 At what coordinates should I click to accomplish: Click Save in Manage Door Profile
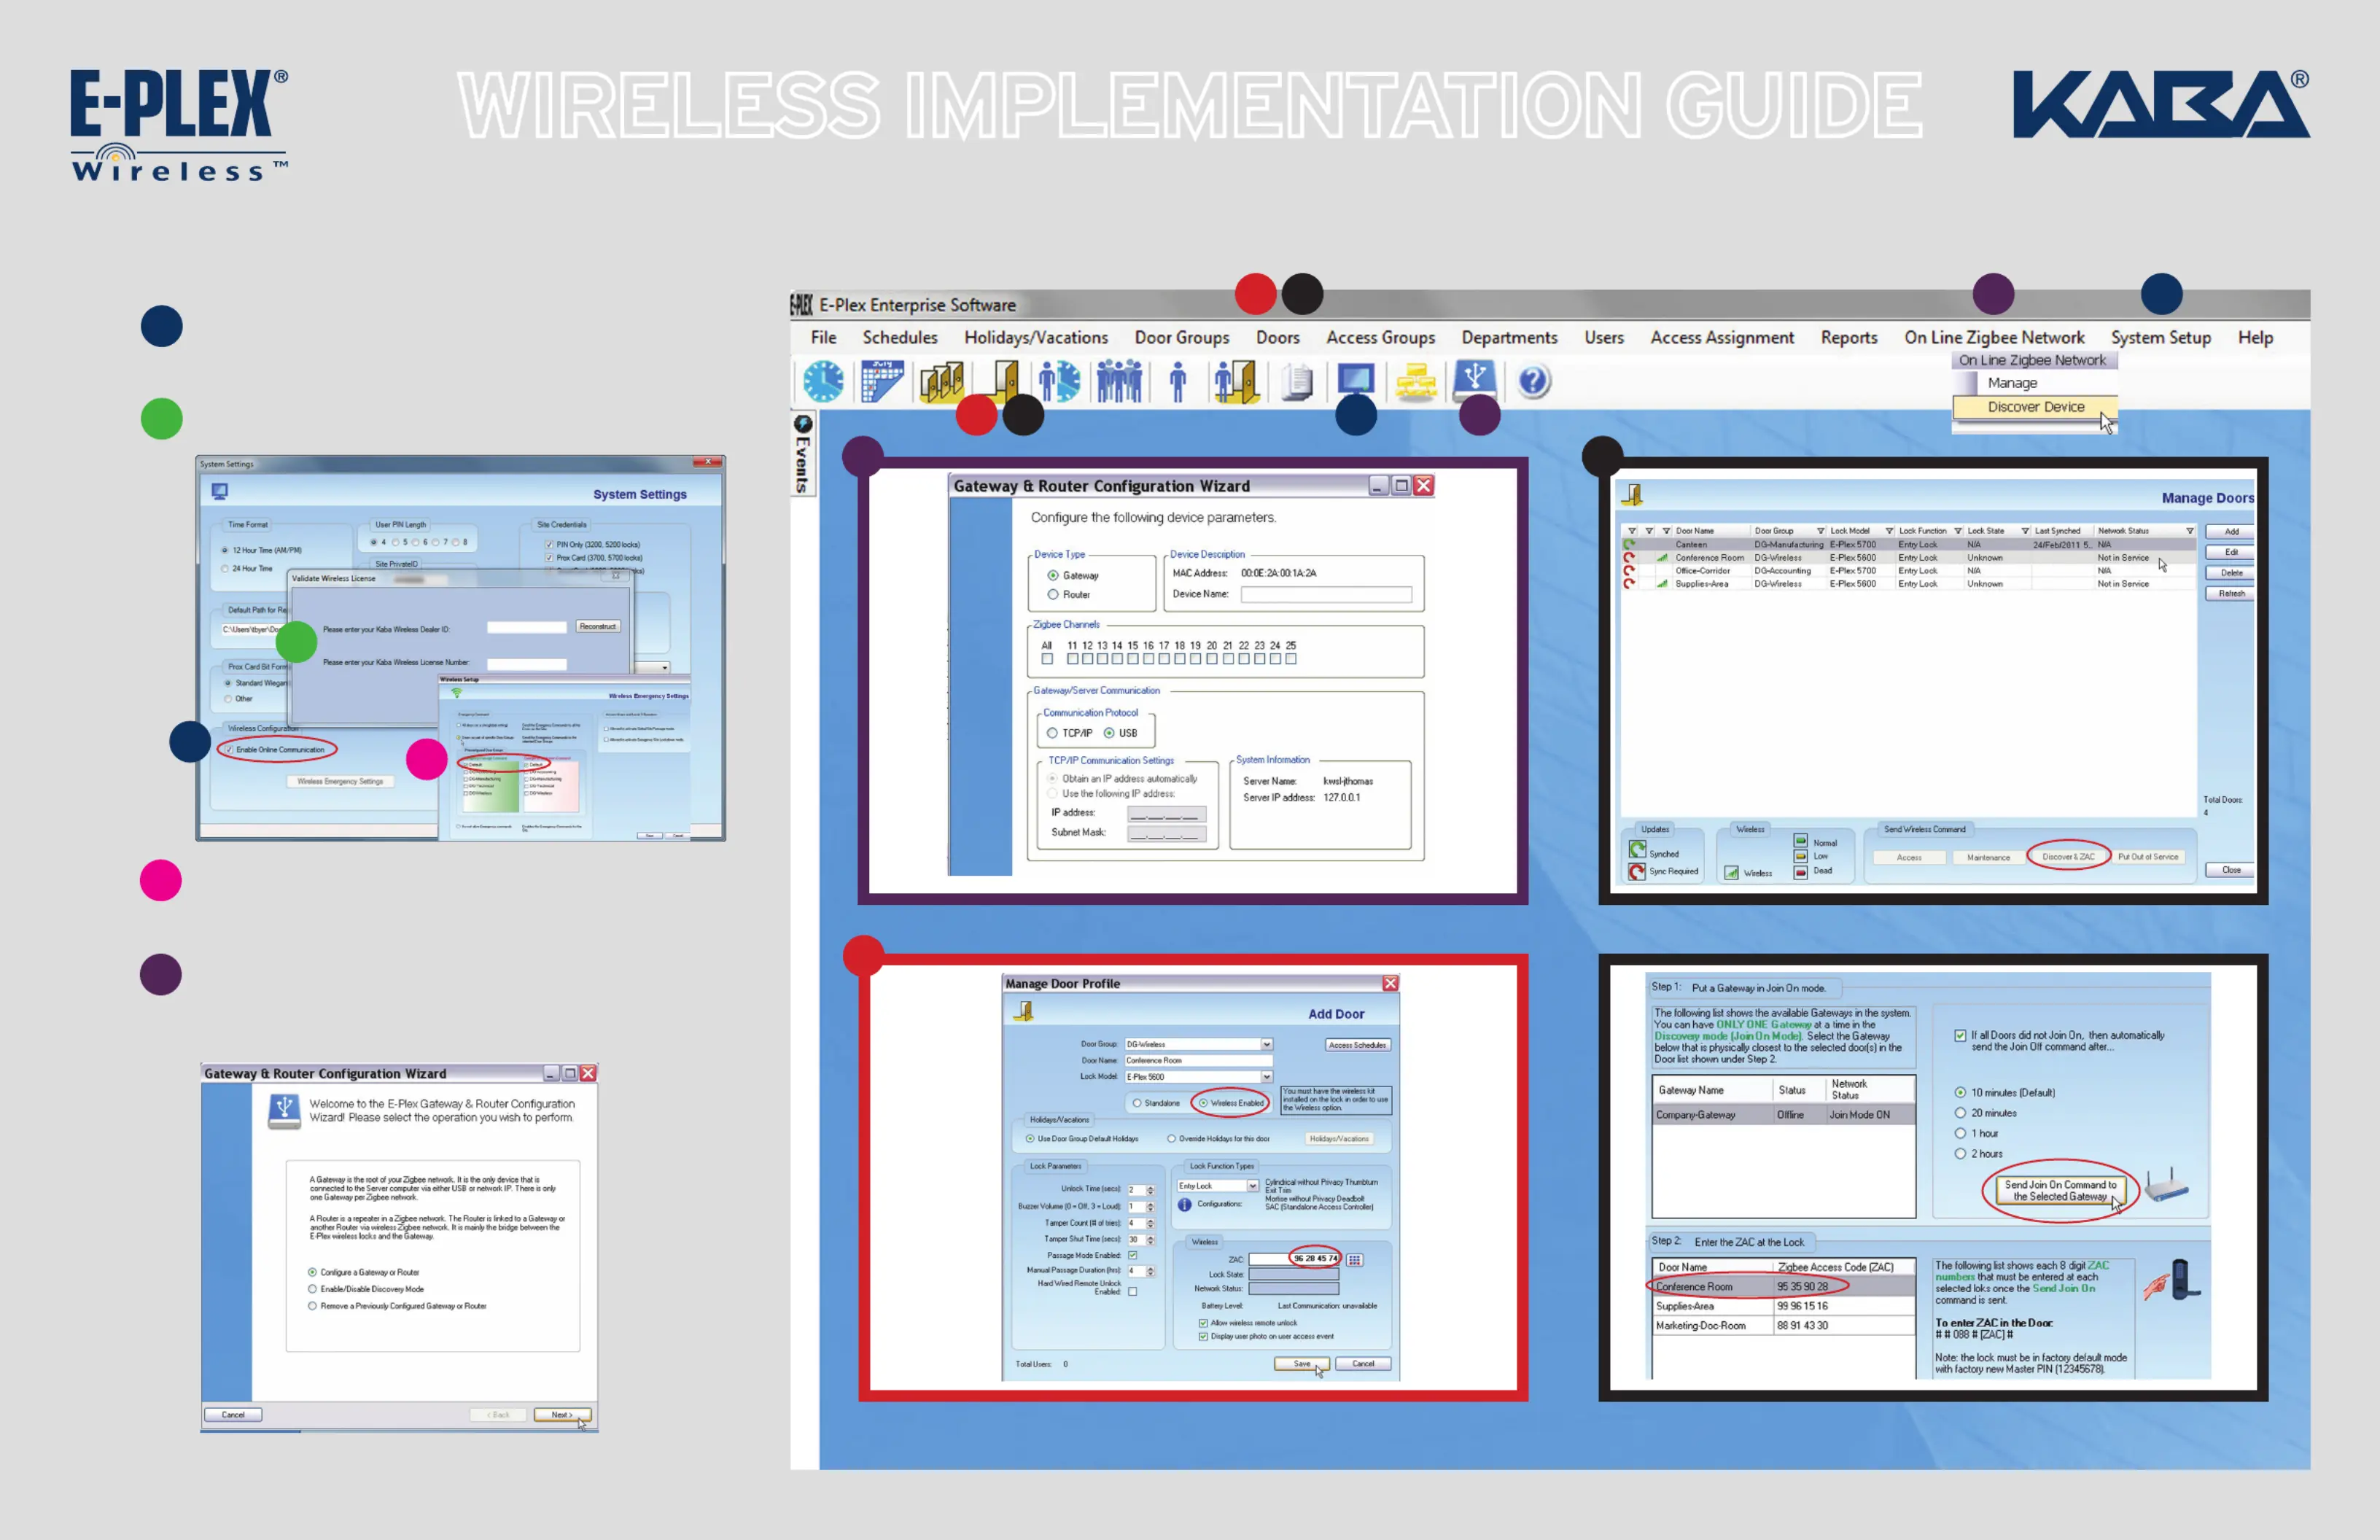click(x=1301, y=1363)
